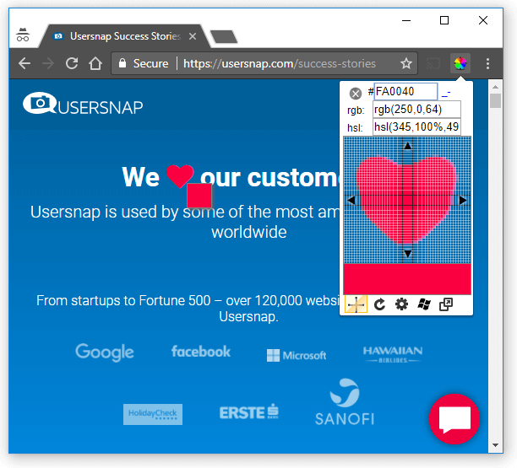Viewport: 517px width, 468px height.
Task: Open the ColorPick Eyedropper extension icon
Action: point(460,63)
